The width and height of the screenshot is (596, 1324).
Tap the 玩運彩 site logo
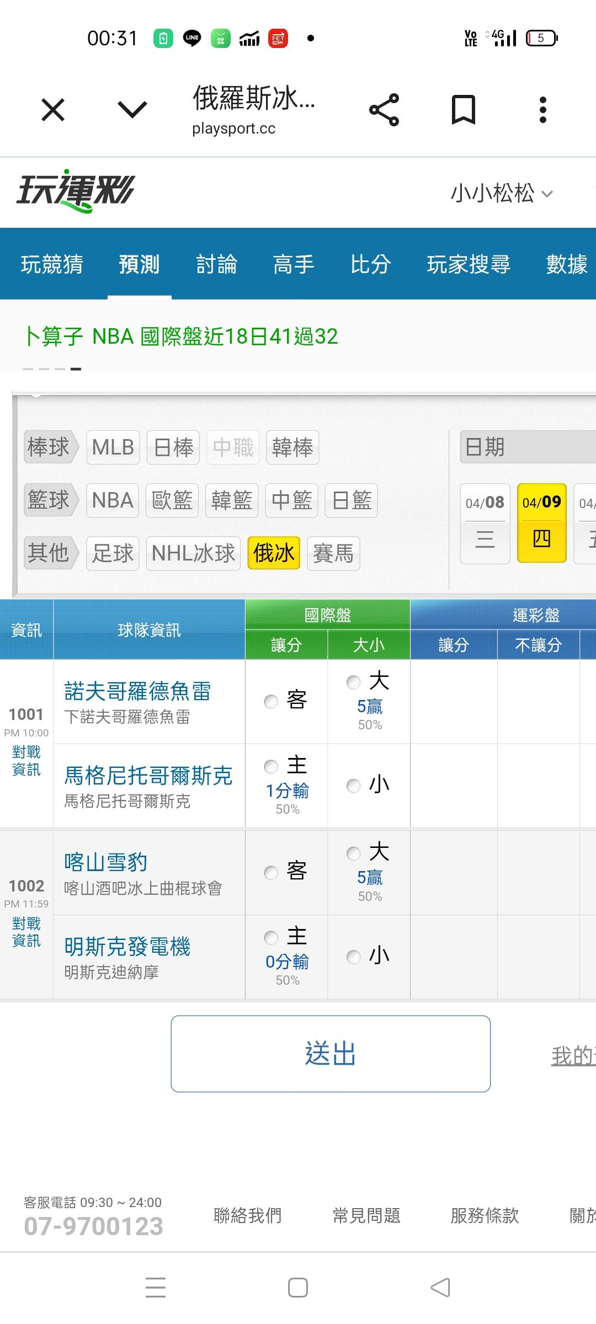pyautogui.click(x=76, y=191)
